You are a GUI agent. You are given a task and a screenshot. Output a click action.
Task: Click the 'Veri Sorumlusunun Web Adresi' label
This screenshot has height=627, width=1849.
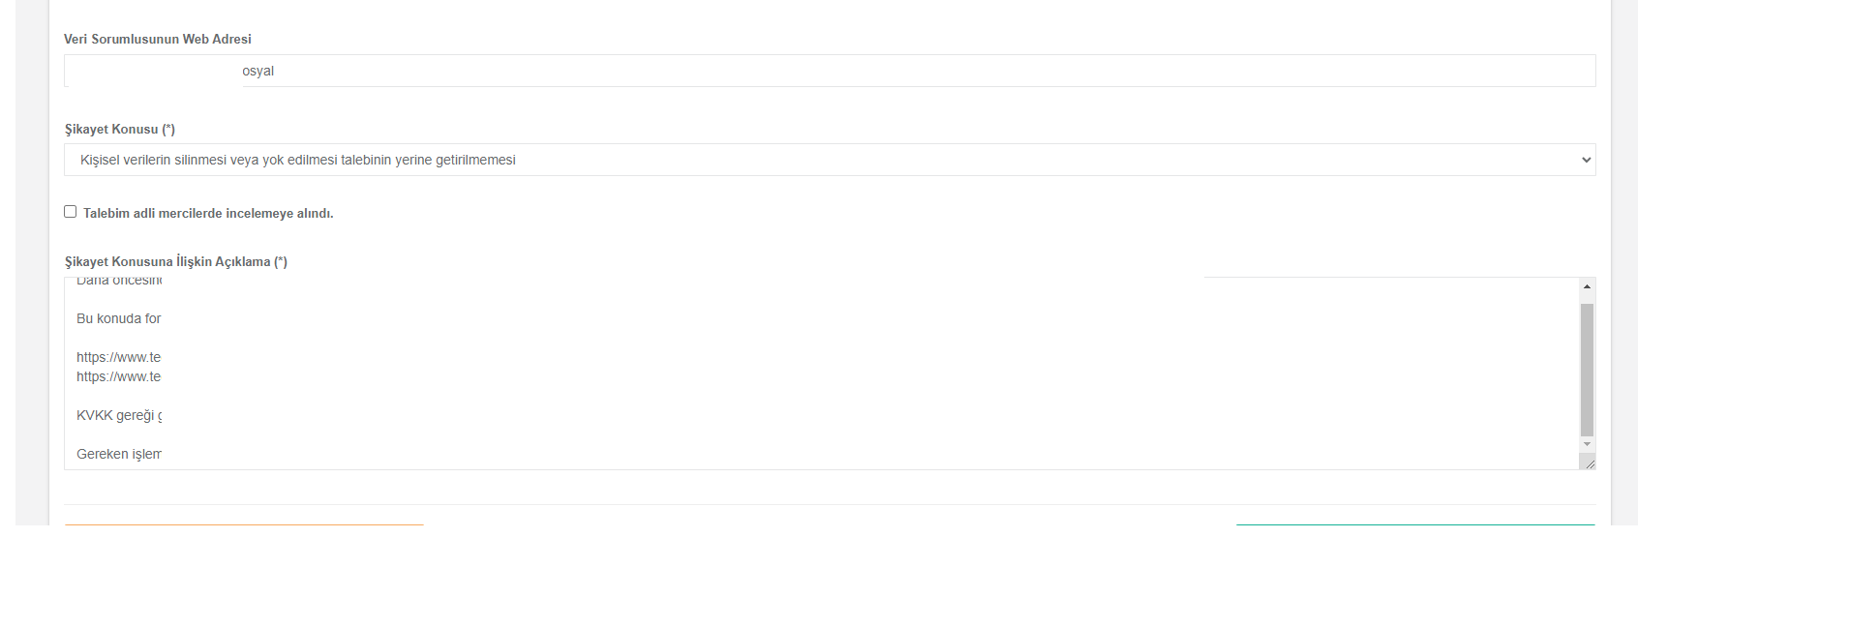158,39
